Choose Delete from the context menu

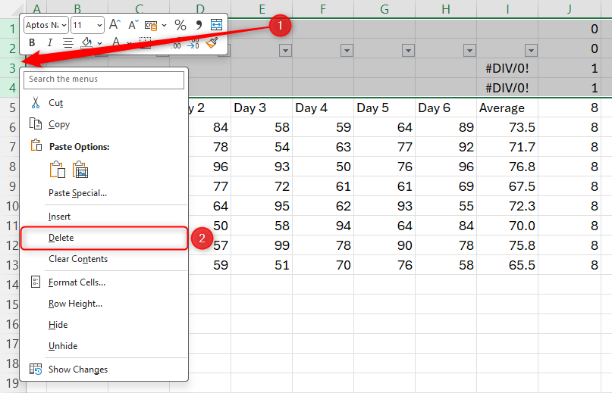tap(61, 238)
